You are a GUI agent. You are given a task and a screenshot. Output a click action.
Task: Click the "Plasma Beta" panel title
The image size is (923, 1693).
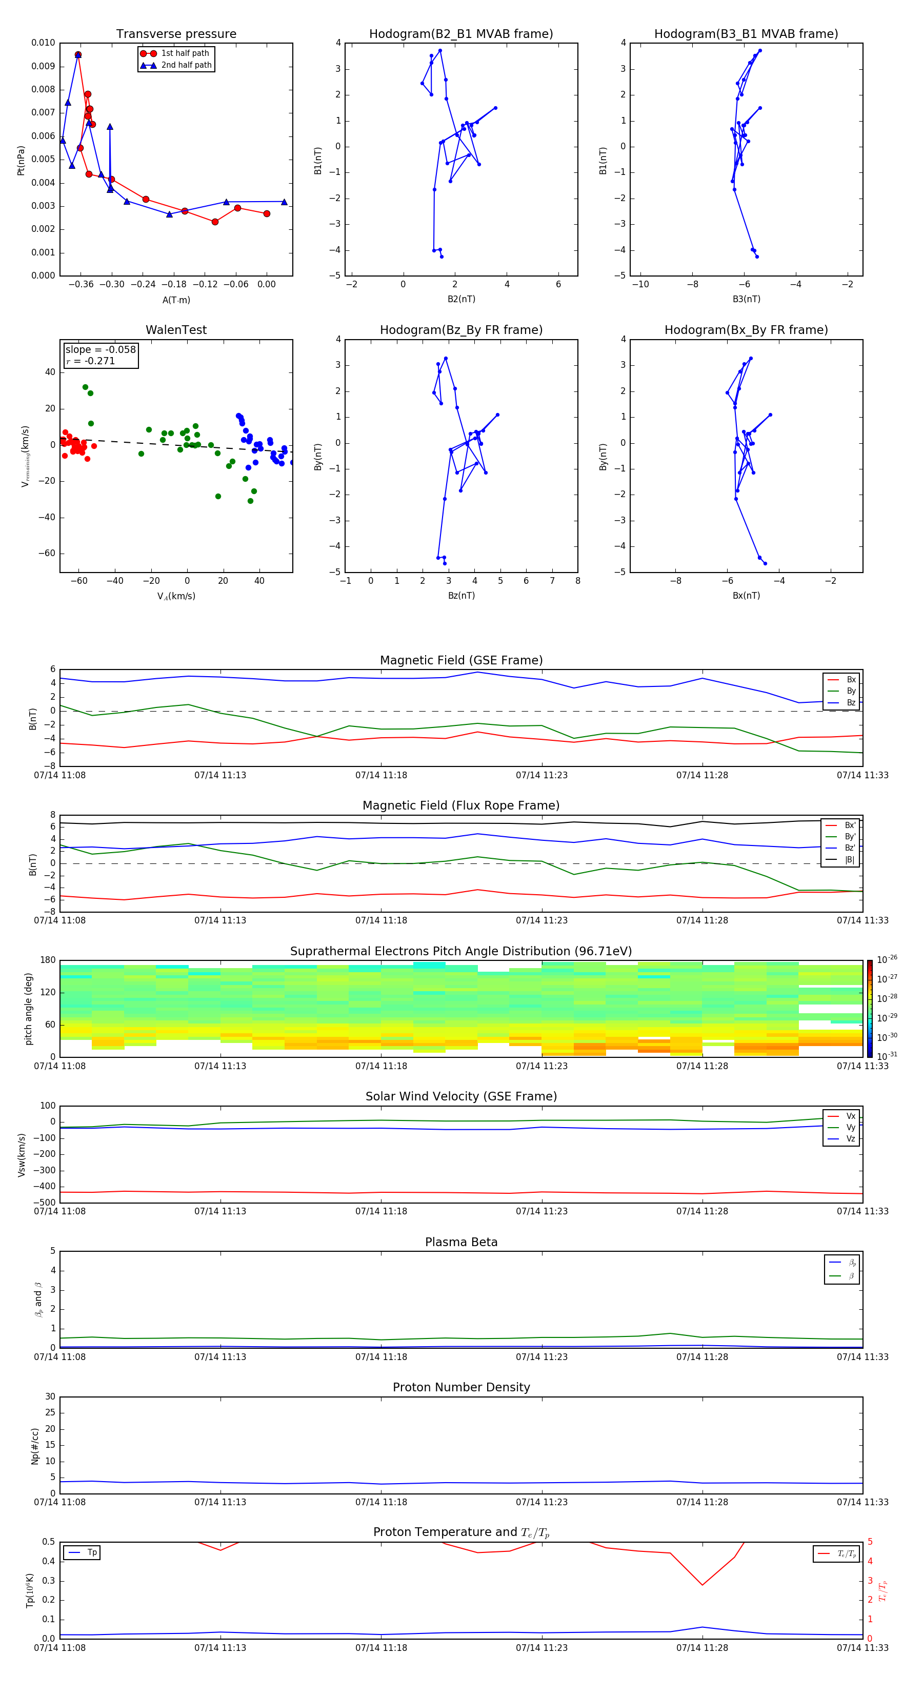pos(461,1243)
